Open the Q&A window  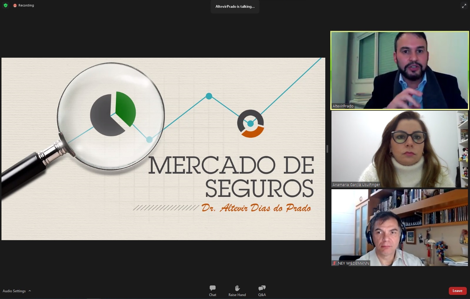262,290
